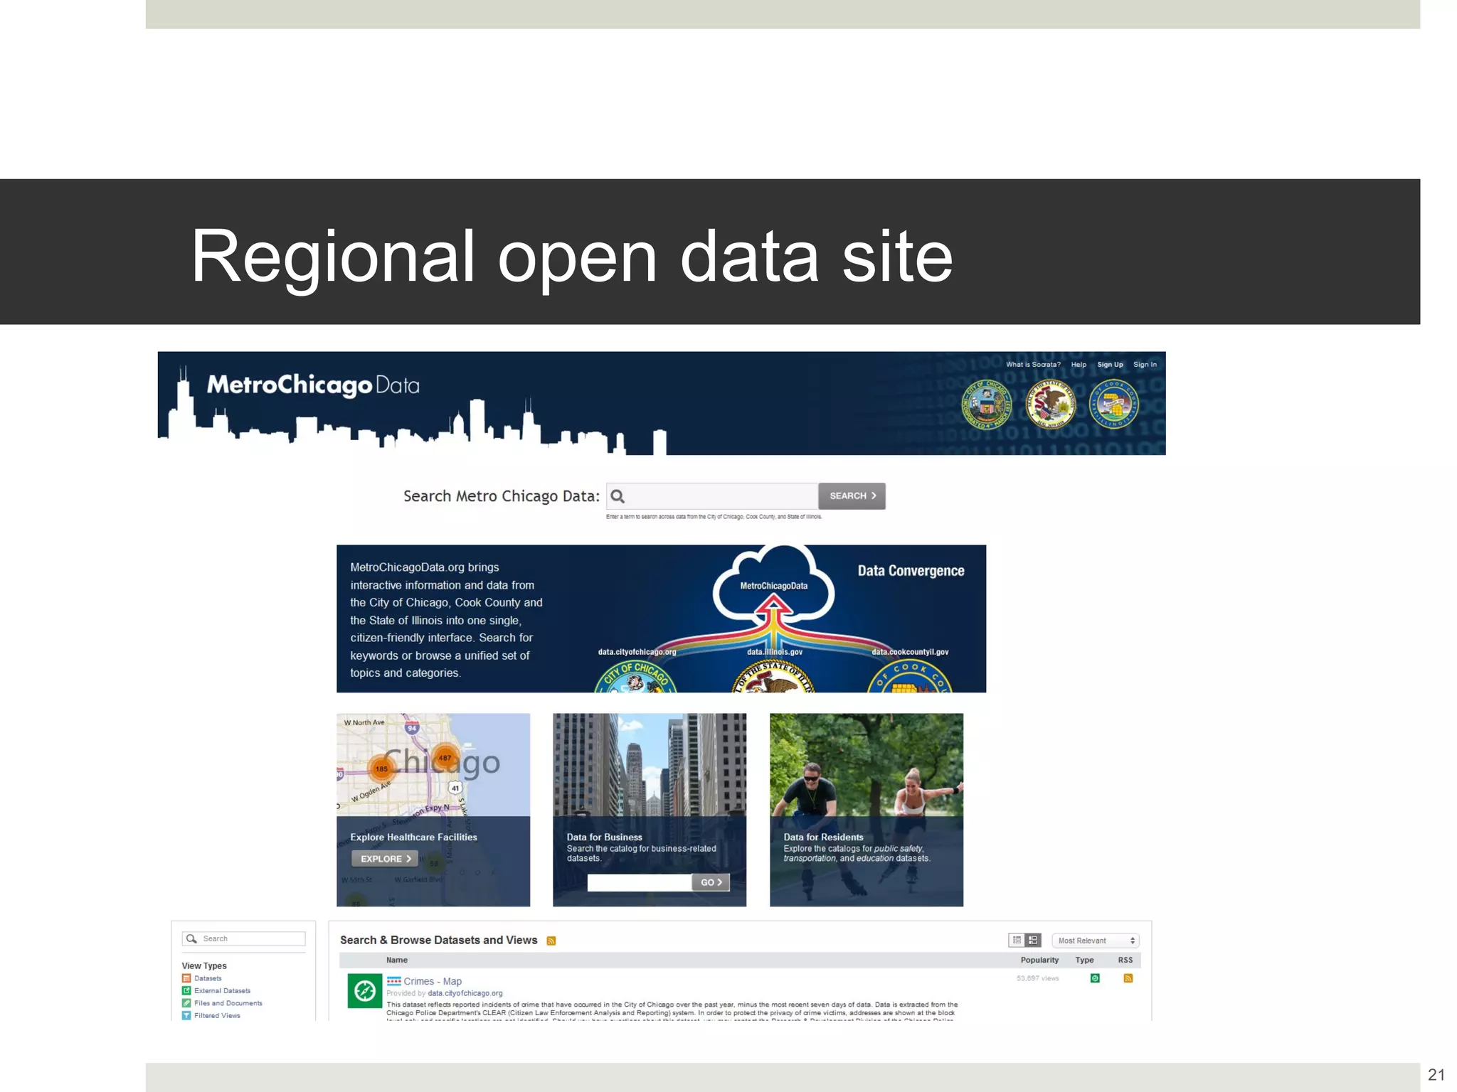Click the Files and Documents view type icon
The image size is (1457, 1092).
tap(186, 1003)
